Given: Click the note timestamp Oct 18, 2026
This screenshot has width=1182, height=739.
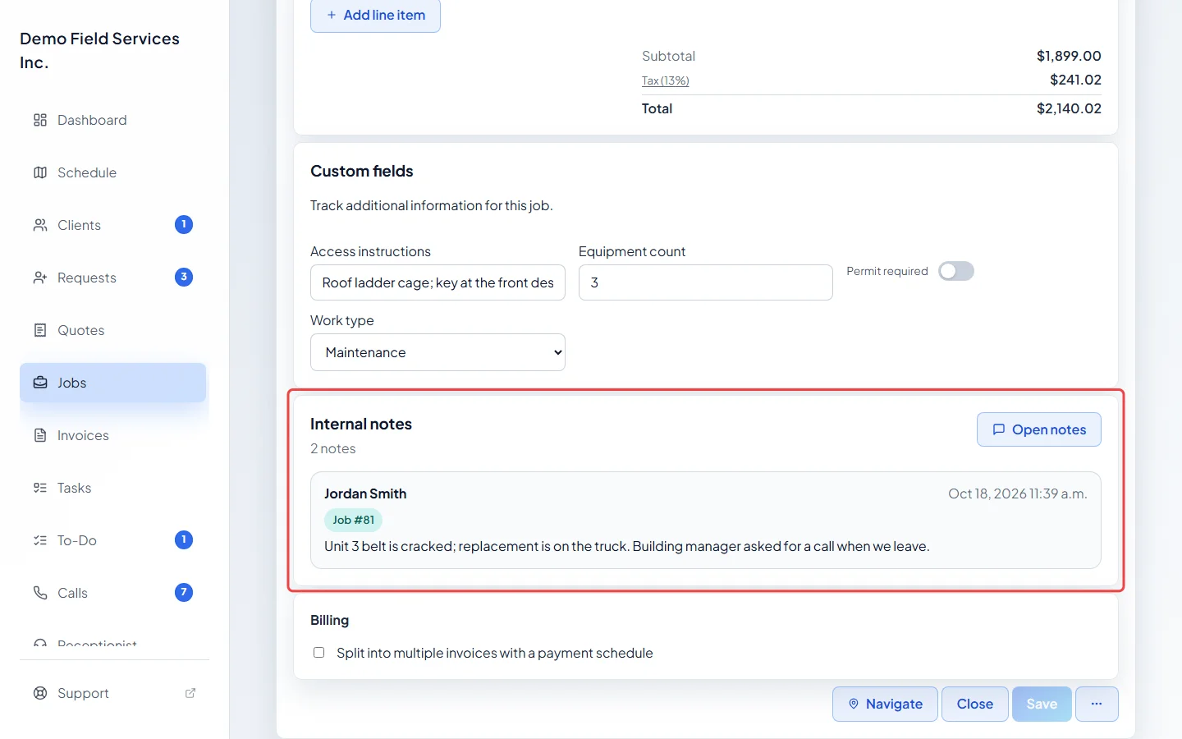Looking at the screenshot, I should (x=1018, y=493).
